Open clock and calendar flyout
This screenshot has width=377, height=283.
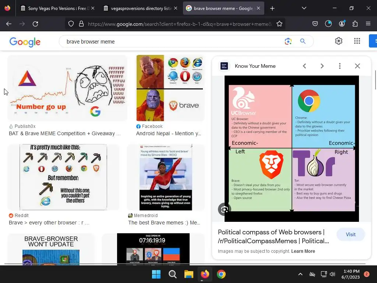350,274
